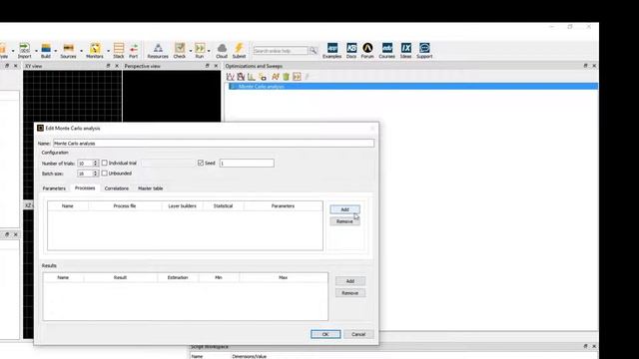Uncheck the Seed checkbox
Viewport: 639px width, 359px height.
(x=201, y=163)
